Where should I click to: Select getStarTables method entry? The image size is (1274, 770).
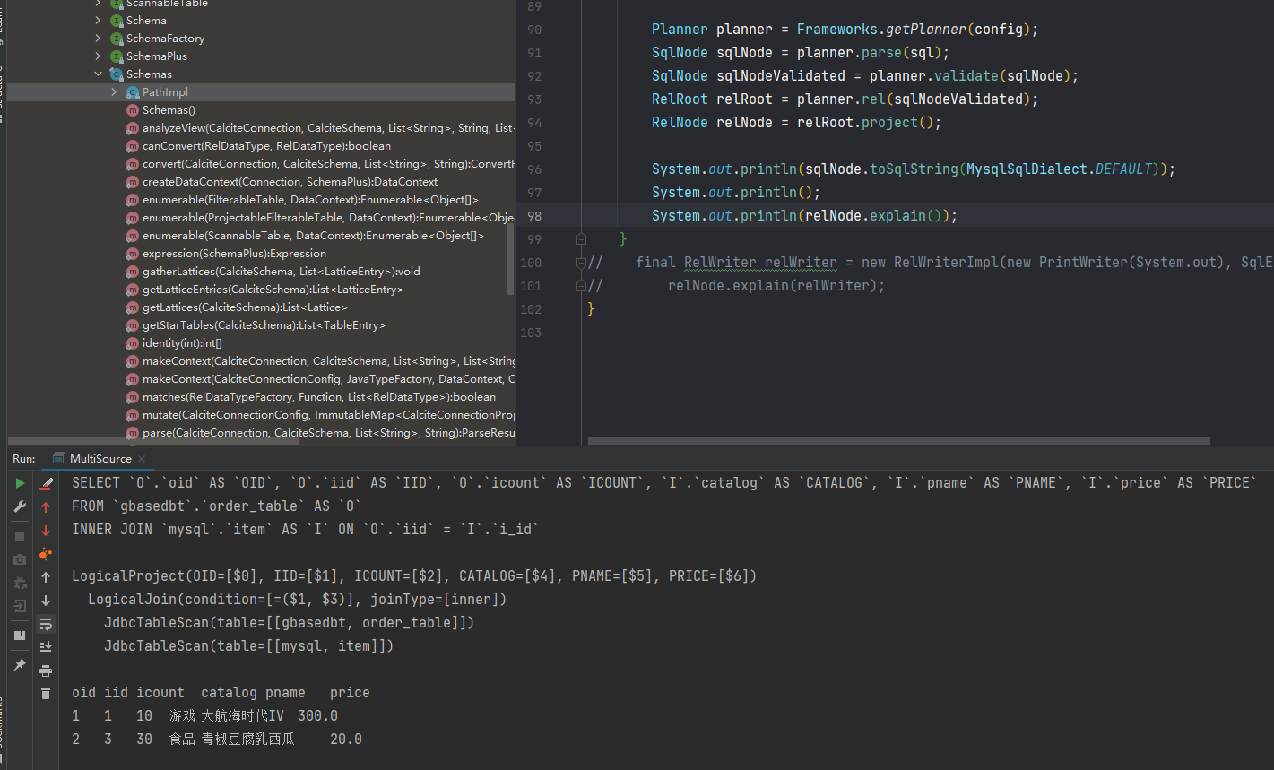264,325
